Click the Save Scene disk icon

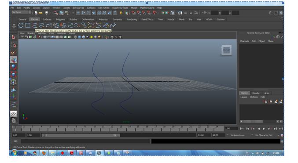coord(47,13)
